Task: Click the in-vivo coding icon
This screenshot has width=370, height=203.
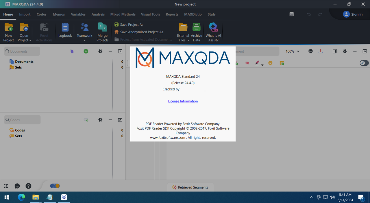Action: click(247, 63)
